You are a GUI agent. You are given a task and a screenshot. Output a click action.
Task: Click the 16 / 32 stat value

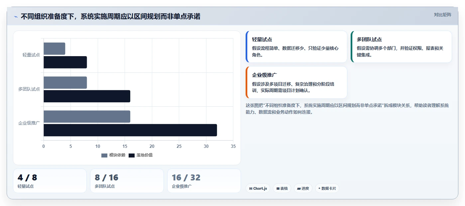pyautogui.click(x=186, y=178)
